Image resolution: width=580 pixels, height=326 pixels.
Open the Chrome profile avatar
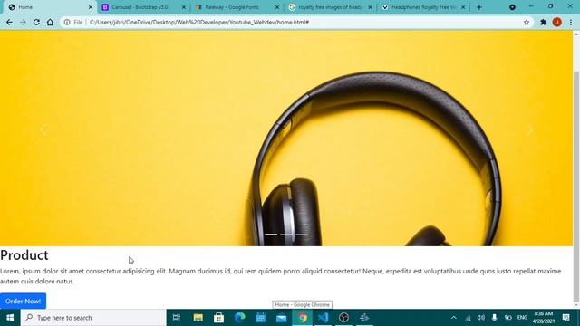pyautogui.click(x=557, y=22)
